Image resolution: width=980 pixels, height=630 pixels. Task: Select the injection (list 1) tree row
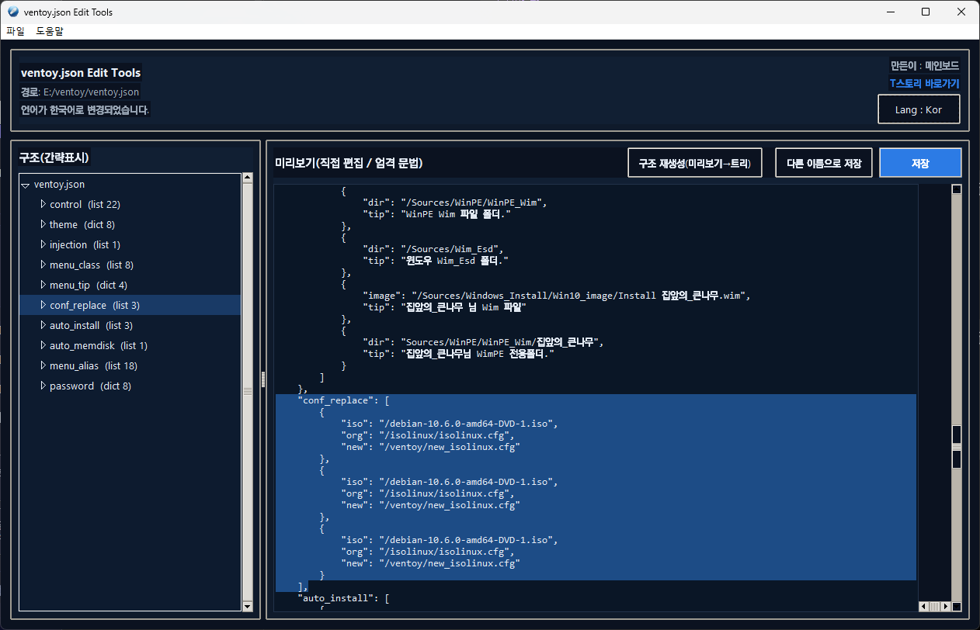click(130, 244)
